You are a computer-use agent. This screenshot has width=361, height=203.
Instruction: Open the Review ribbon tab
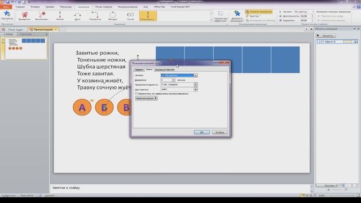pos(127,7)
